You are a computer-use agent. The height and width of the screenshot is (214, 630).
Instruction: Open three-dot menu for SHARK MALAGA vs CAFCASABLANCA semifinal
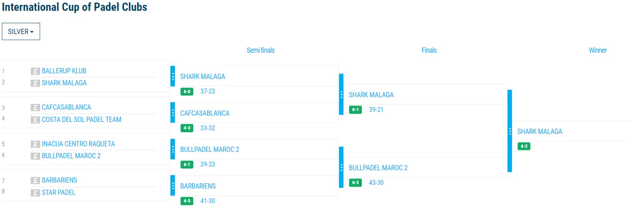pyautogui.click(x=341, y=94)
